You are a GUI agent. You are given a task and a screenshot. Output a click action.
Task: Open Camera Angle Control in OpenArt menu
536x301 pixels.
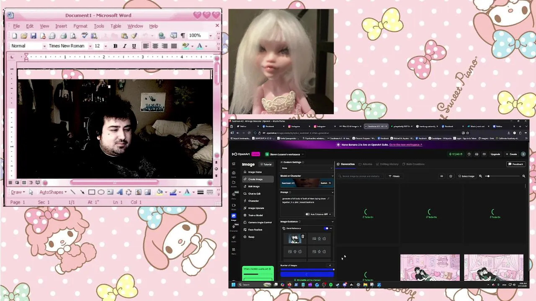[x=260, y=222]
